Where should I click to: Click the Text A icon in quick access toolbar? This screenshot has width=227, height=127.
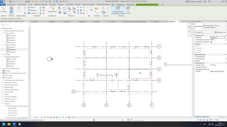tap(46, 1)
